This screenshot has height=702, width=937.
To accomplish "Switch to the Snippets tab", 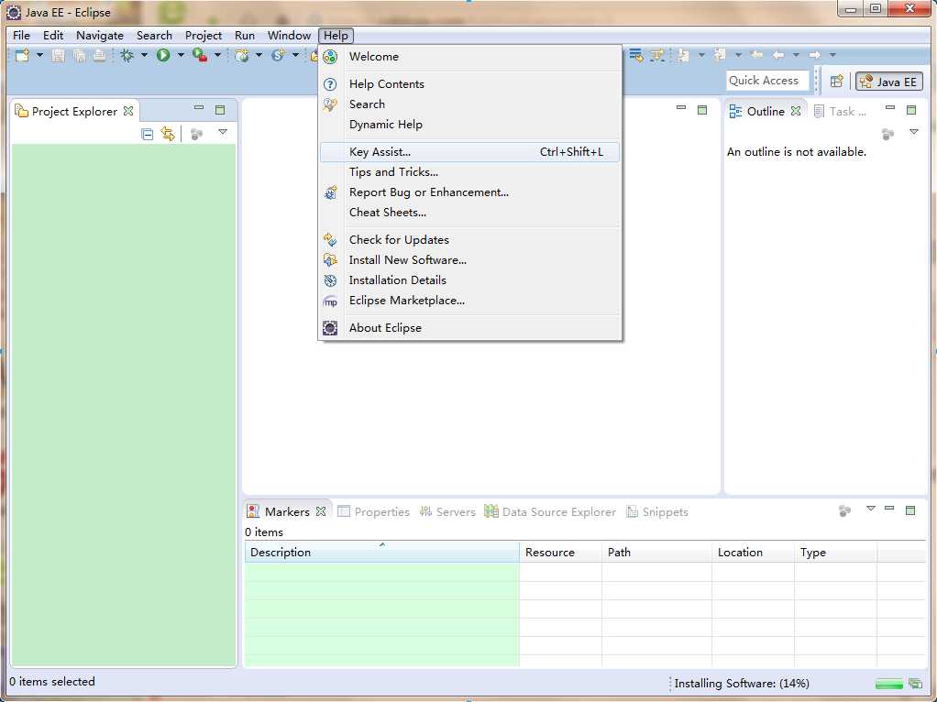I will (x=656, y=512).
